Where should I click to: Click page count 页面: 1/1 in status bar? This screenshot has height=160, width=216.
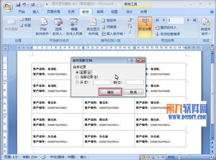(x=11, y=157)
